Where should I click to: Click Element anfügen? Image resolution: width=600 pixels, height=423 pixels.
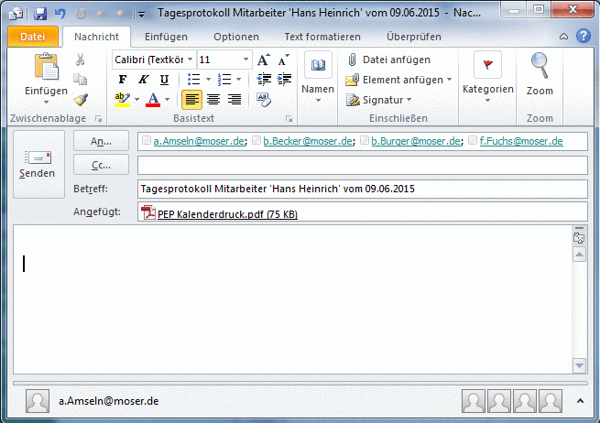pyautogui.click(x=398, y=80)
